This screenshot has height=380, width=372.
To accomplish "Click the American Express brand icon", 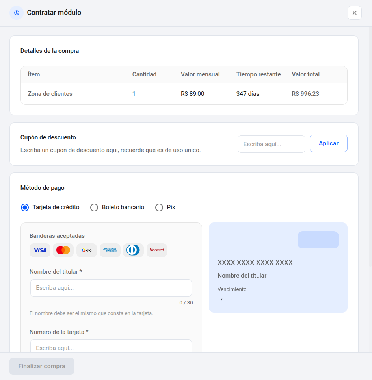I will [x=110, y=250].
